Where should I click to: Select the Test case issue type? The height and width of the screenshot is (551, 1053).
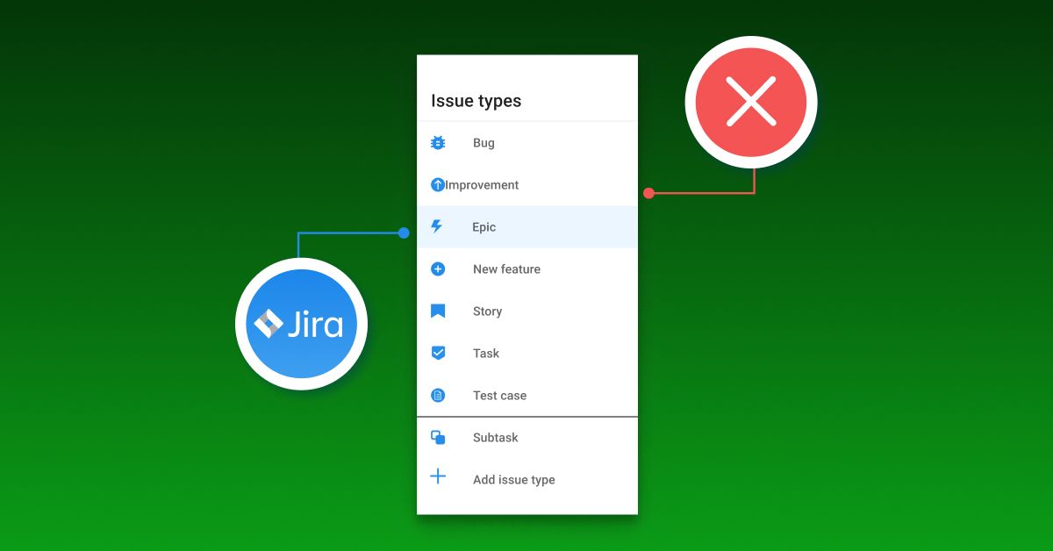coord(527,396)
